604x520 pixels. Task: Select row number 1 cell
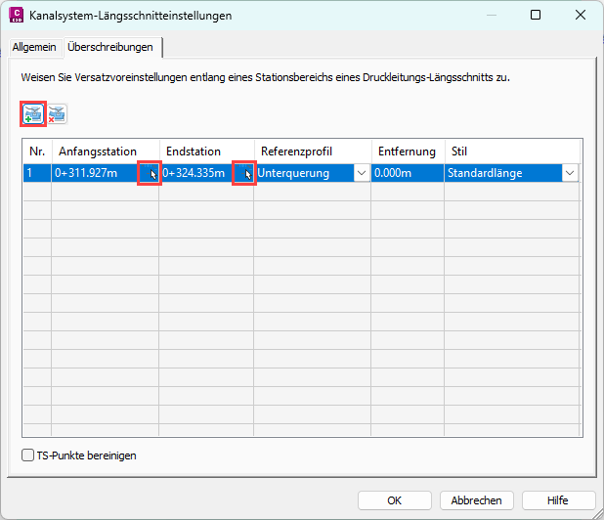pos(37,173)
